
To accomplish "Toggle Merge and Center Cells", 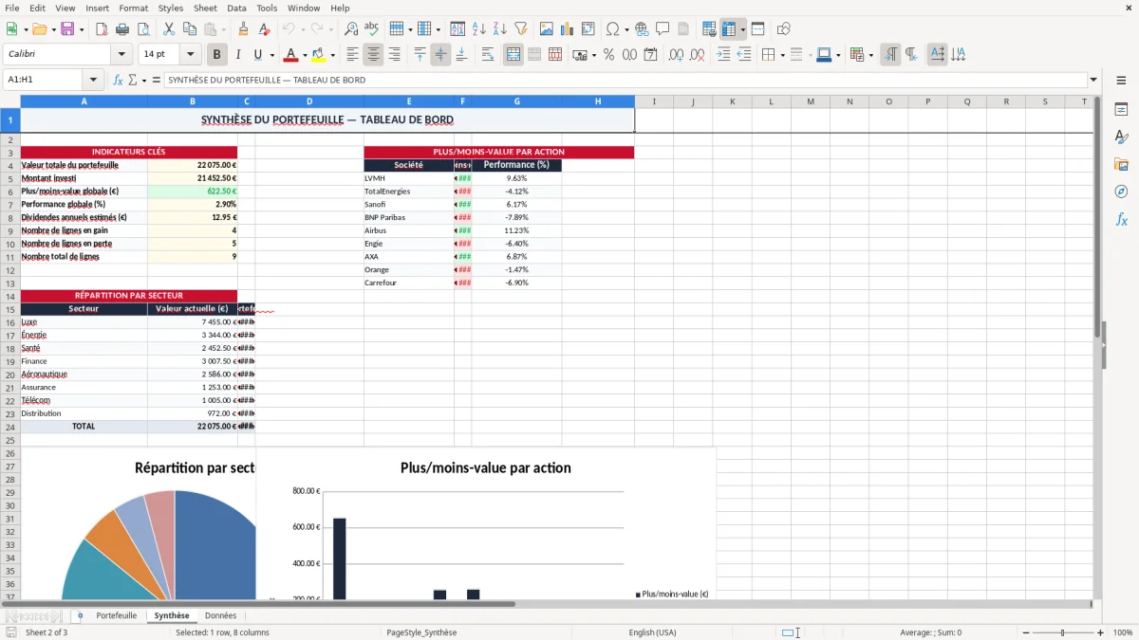I will pos(513,55).
